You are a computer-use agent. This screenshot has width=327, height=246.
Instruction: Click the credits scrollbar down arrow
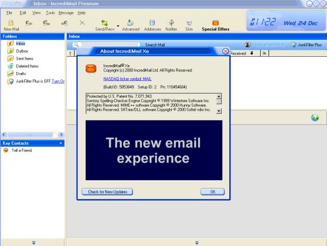219,111
